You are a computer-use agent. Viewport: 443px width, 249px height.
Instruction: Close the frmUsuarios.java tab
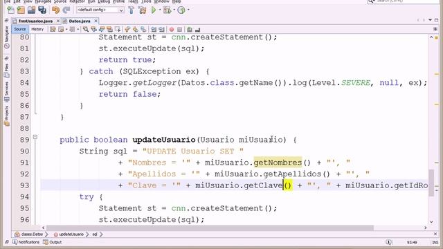[58, 21]
